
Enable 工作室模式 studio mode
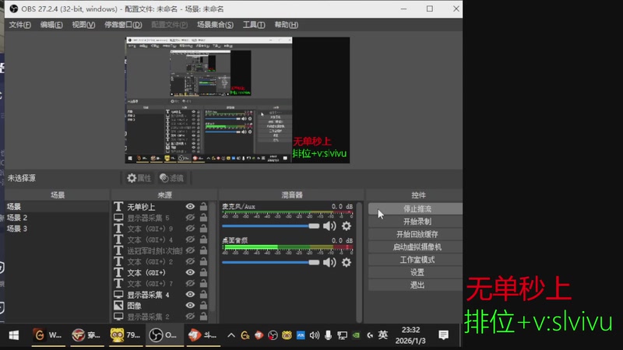[416, 260]
